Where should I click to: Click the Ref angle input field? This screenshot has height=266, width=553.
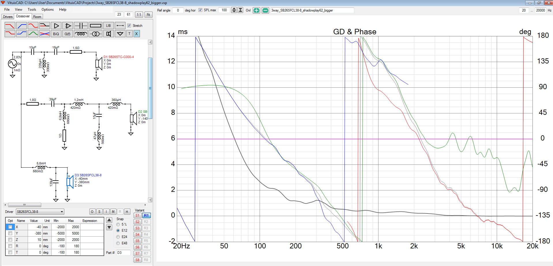coord(178,10)
